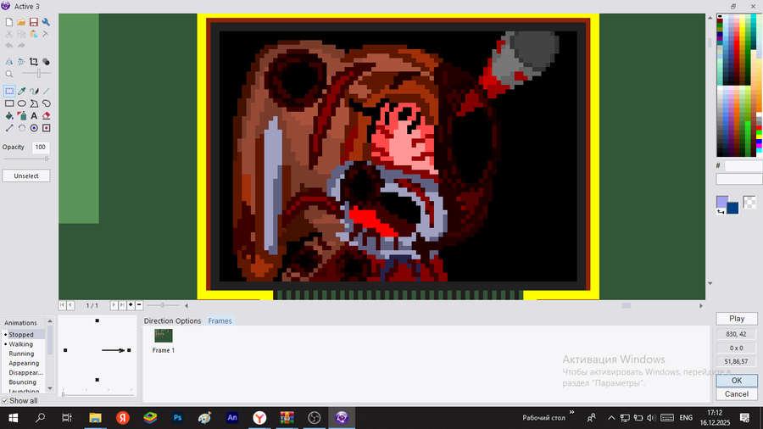Screen dimensions: 763x429
Task: Select the Ellipse shape tool
Action: [22, 103]
